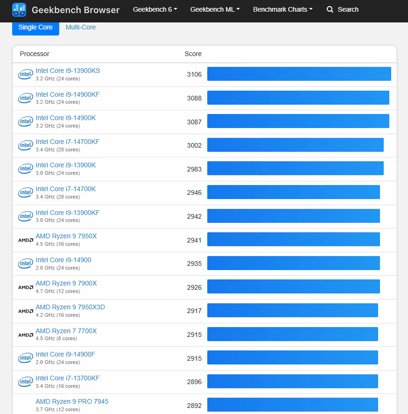This screenshot has width=408, height=414.
Task: Click the score value 2896
Action: click(194, 382)
